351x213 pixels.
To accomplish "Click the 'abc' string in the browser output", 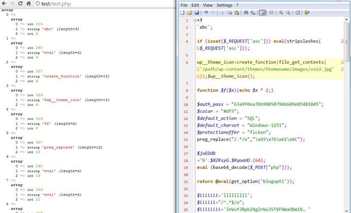I will (48, 29).
